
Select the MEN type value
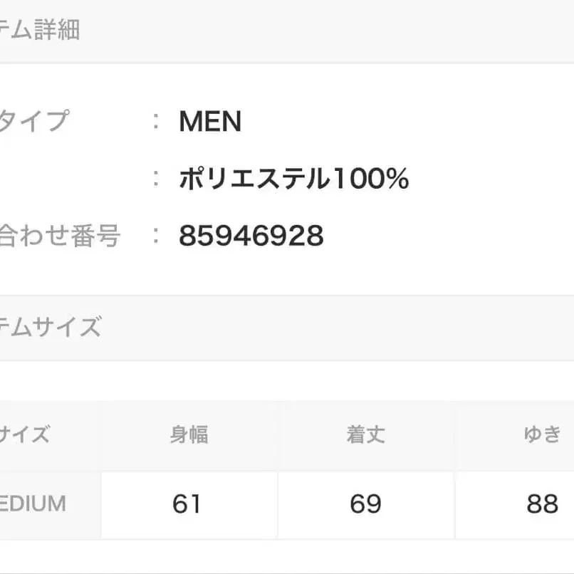pyautogui.click(x=210, y=122)
